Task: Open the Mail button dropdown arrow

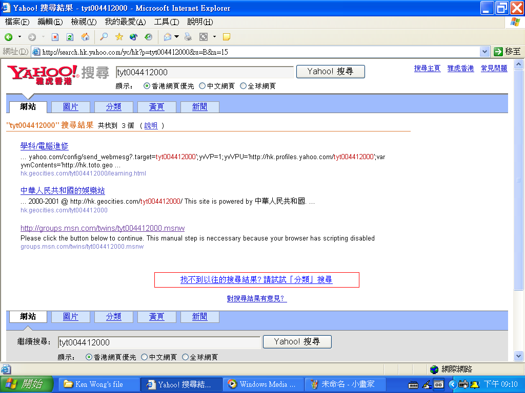Action: point(177,37)
